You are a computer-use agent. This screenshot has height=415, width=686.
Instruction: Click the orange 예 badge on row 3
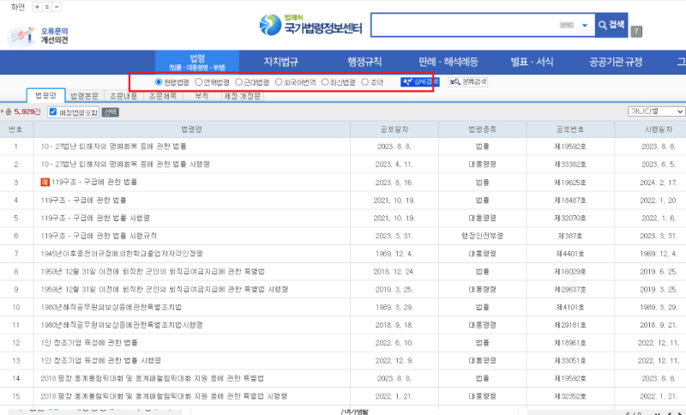coord(45,182)
